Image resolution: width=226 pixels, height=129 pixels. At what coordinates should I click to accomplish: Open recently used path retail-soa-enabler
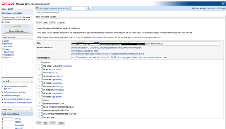pos(85,51)
